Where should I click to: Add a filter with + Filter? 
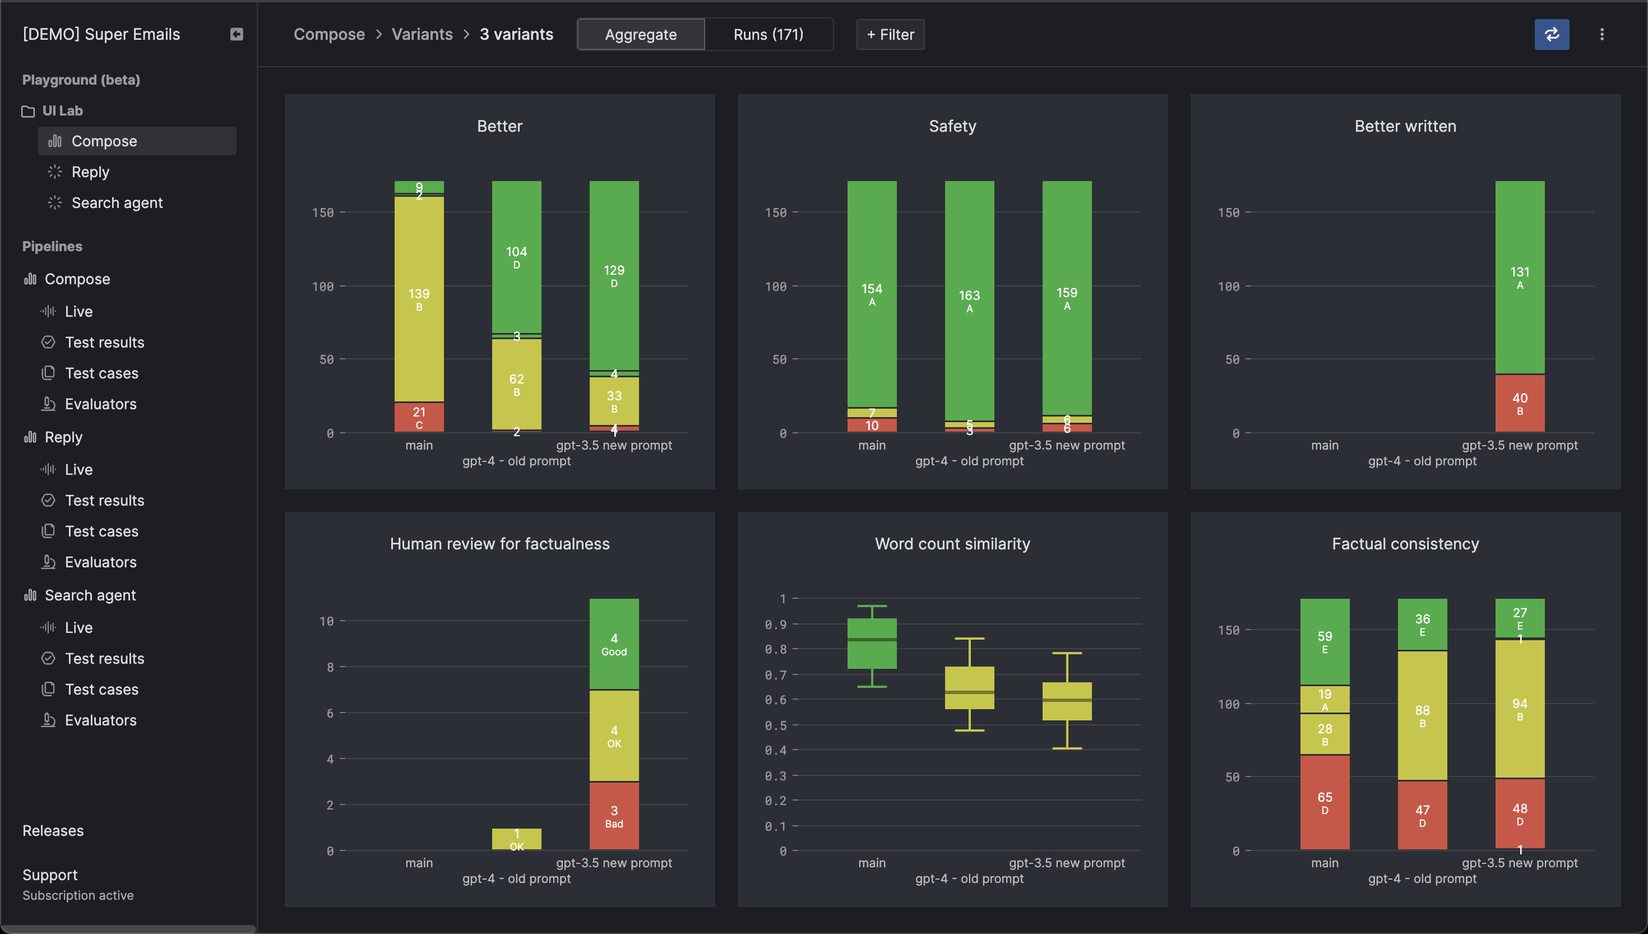click(890, 34)
